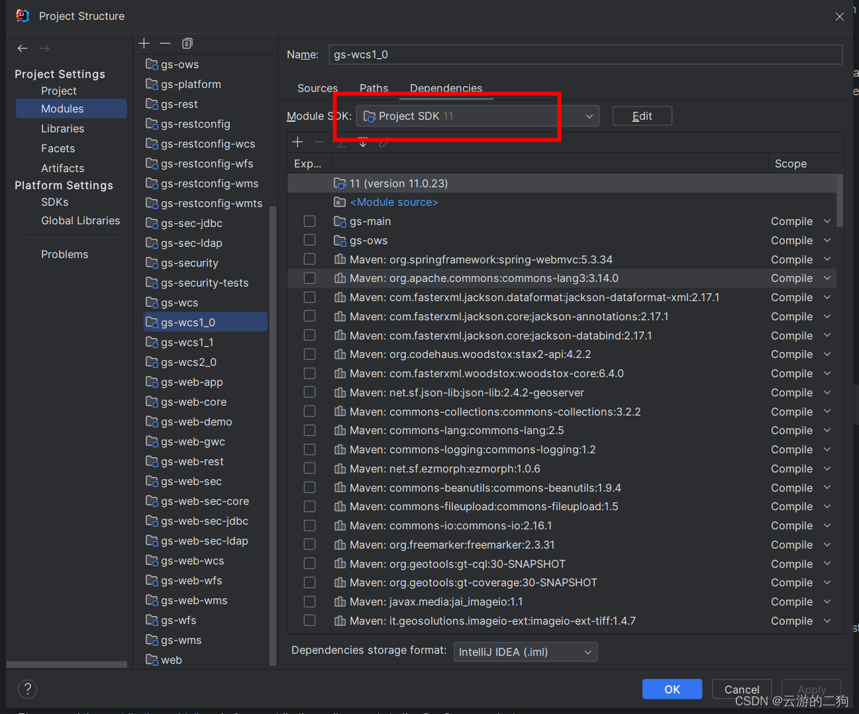Click the copy module icon
859x714 pixels.
click(x=187, y=43)
